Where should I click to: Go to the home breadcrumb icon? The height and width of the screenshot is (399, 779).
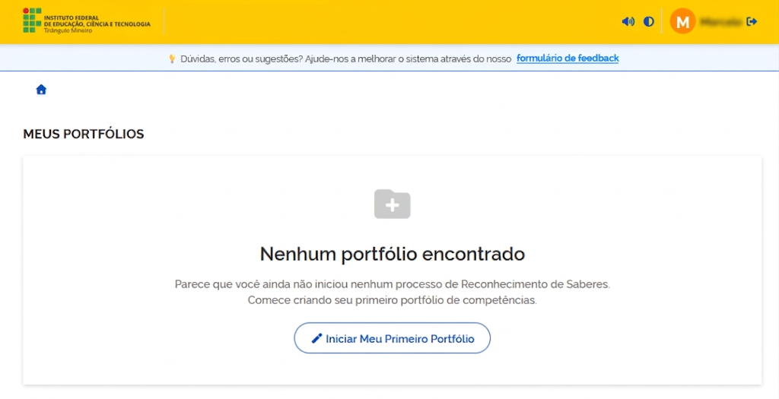[41, 90]
